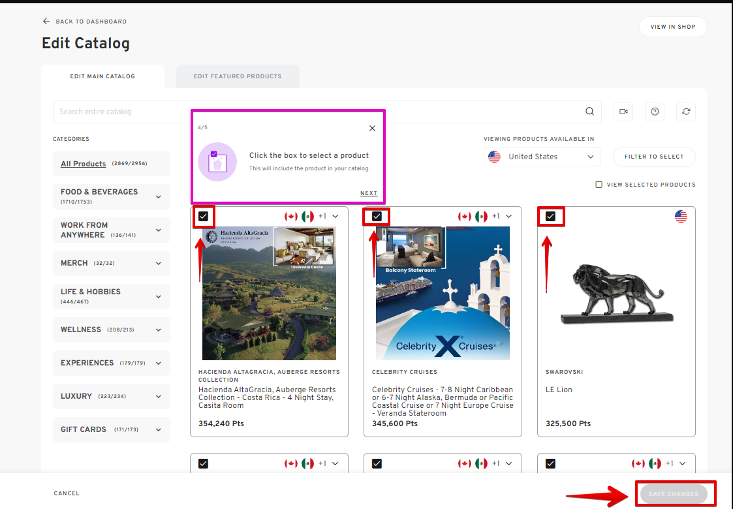Select the Edit Main Catalog tab

click(x=102, y=76)
